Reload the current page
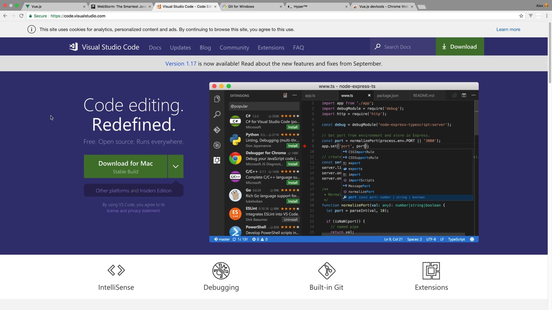 click(21, 16)
